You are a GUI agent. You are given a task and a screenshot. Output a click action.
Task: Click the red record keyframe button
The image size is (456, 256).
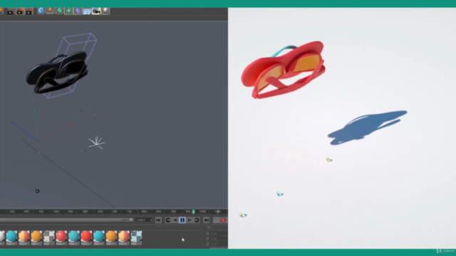(223, 220)
